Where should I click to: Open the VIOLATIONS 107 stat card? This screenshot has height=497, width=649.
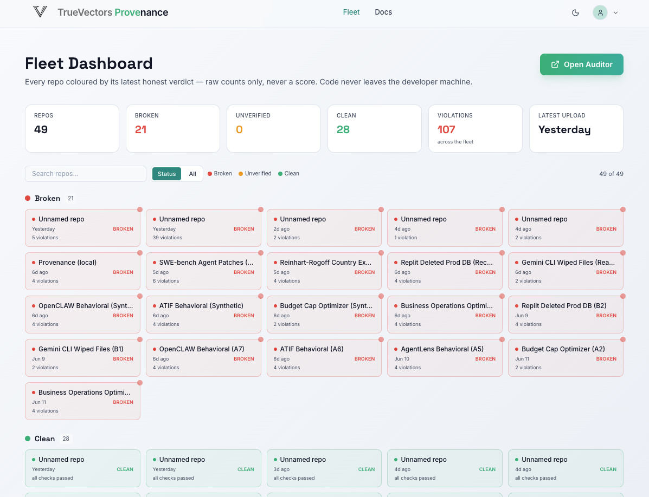[475, 128]
